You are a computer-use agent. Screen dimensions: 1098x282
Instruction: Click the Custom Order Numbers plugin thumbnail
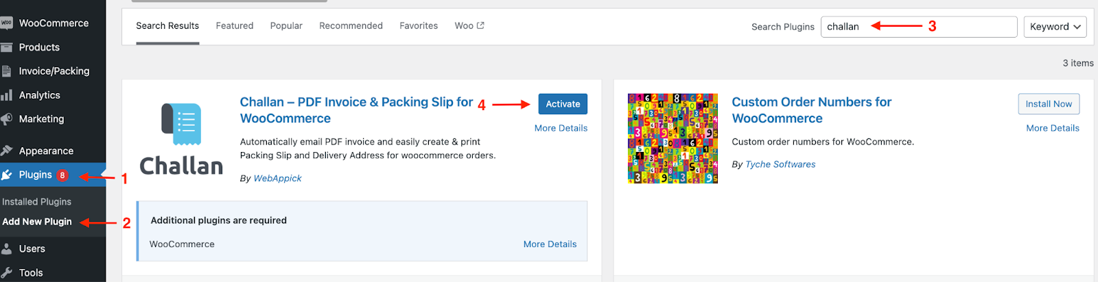click(x=673, y=139)
